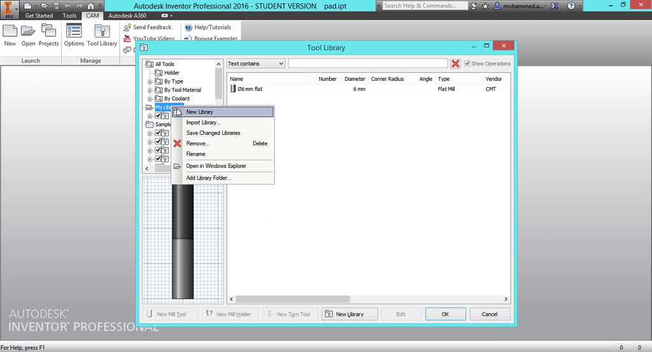The width and height of the screenshot is (652, 352).
Task: Click the Autodesk Exchange X icon
Action: pyautogui.click(x=555, y=6)
